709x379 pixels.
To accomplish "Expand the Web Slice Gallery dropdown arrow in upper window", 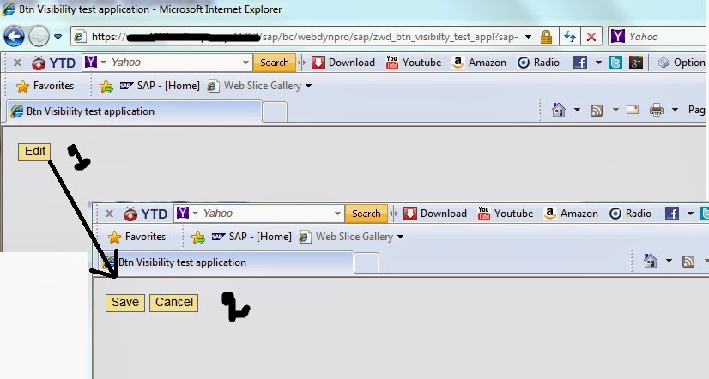I will [308, 86].
